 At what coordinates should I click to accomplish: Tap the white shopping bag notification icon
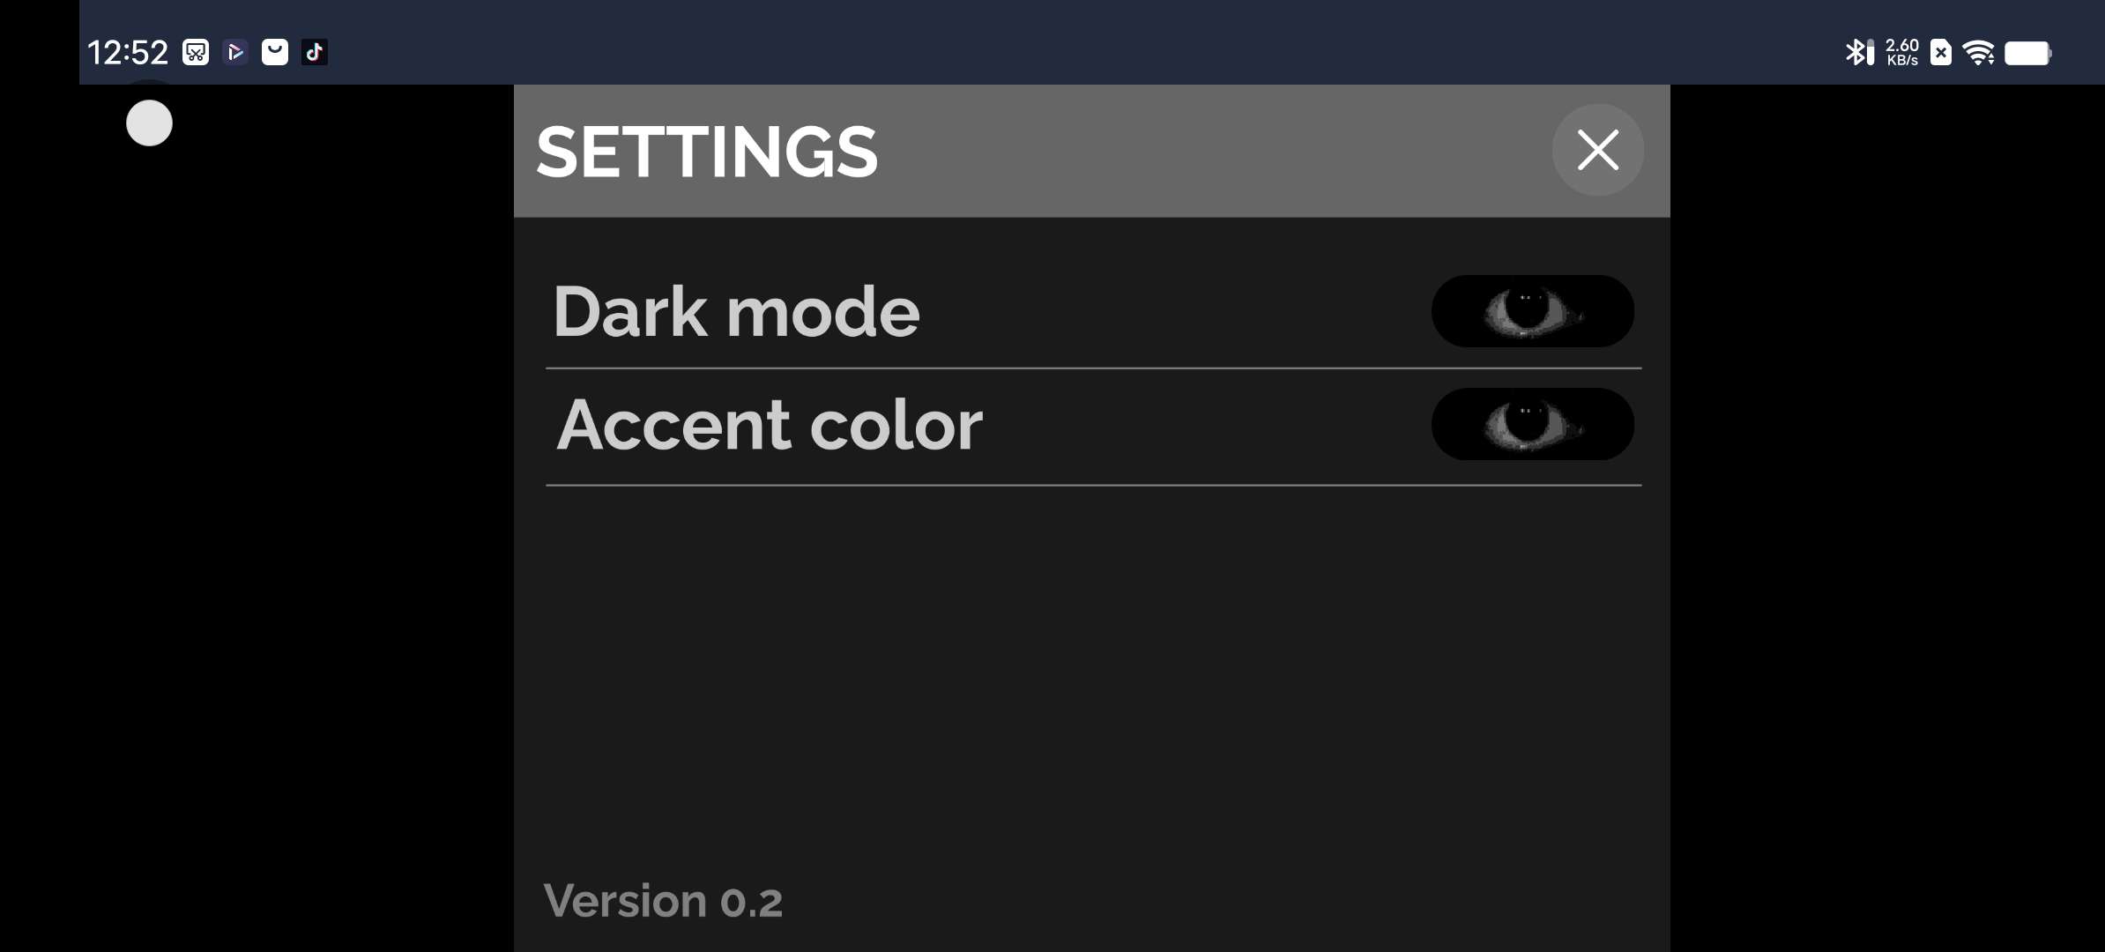click(x=275, y=53)
